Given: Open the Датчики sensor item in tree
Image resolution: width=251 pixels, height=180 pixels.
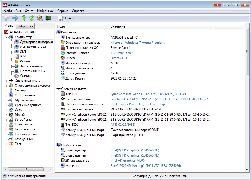Looking at the screenshot, I should tap(26, 76).
